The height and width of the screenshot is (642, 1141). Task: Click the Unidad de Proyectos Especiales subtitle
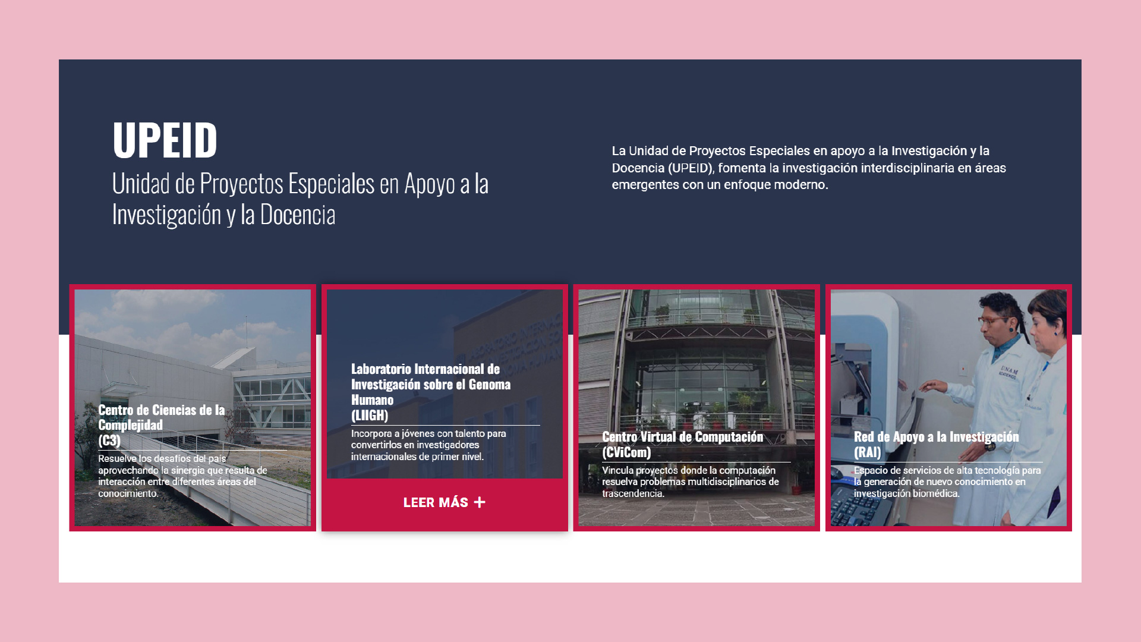coord(300,199)
